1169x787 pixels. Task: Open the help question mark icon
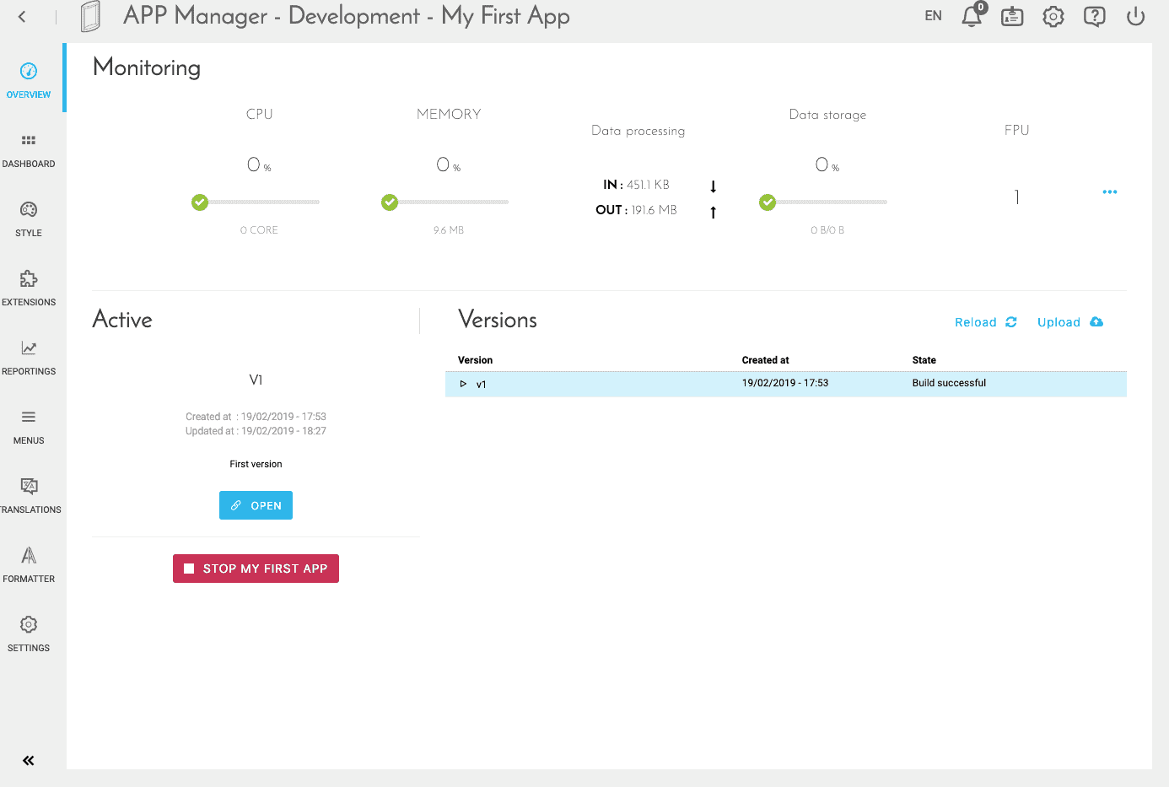coord(1094,16)
